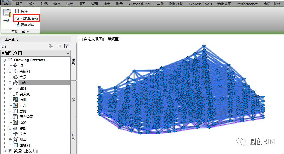
Task: Expand the 点编组 tree node
Action: pos(10,71)
